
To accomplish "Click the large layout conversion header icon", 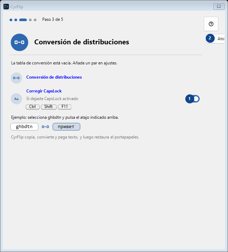I will pyautogui.click(x=19, y=42).
